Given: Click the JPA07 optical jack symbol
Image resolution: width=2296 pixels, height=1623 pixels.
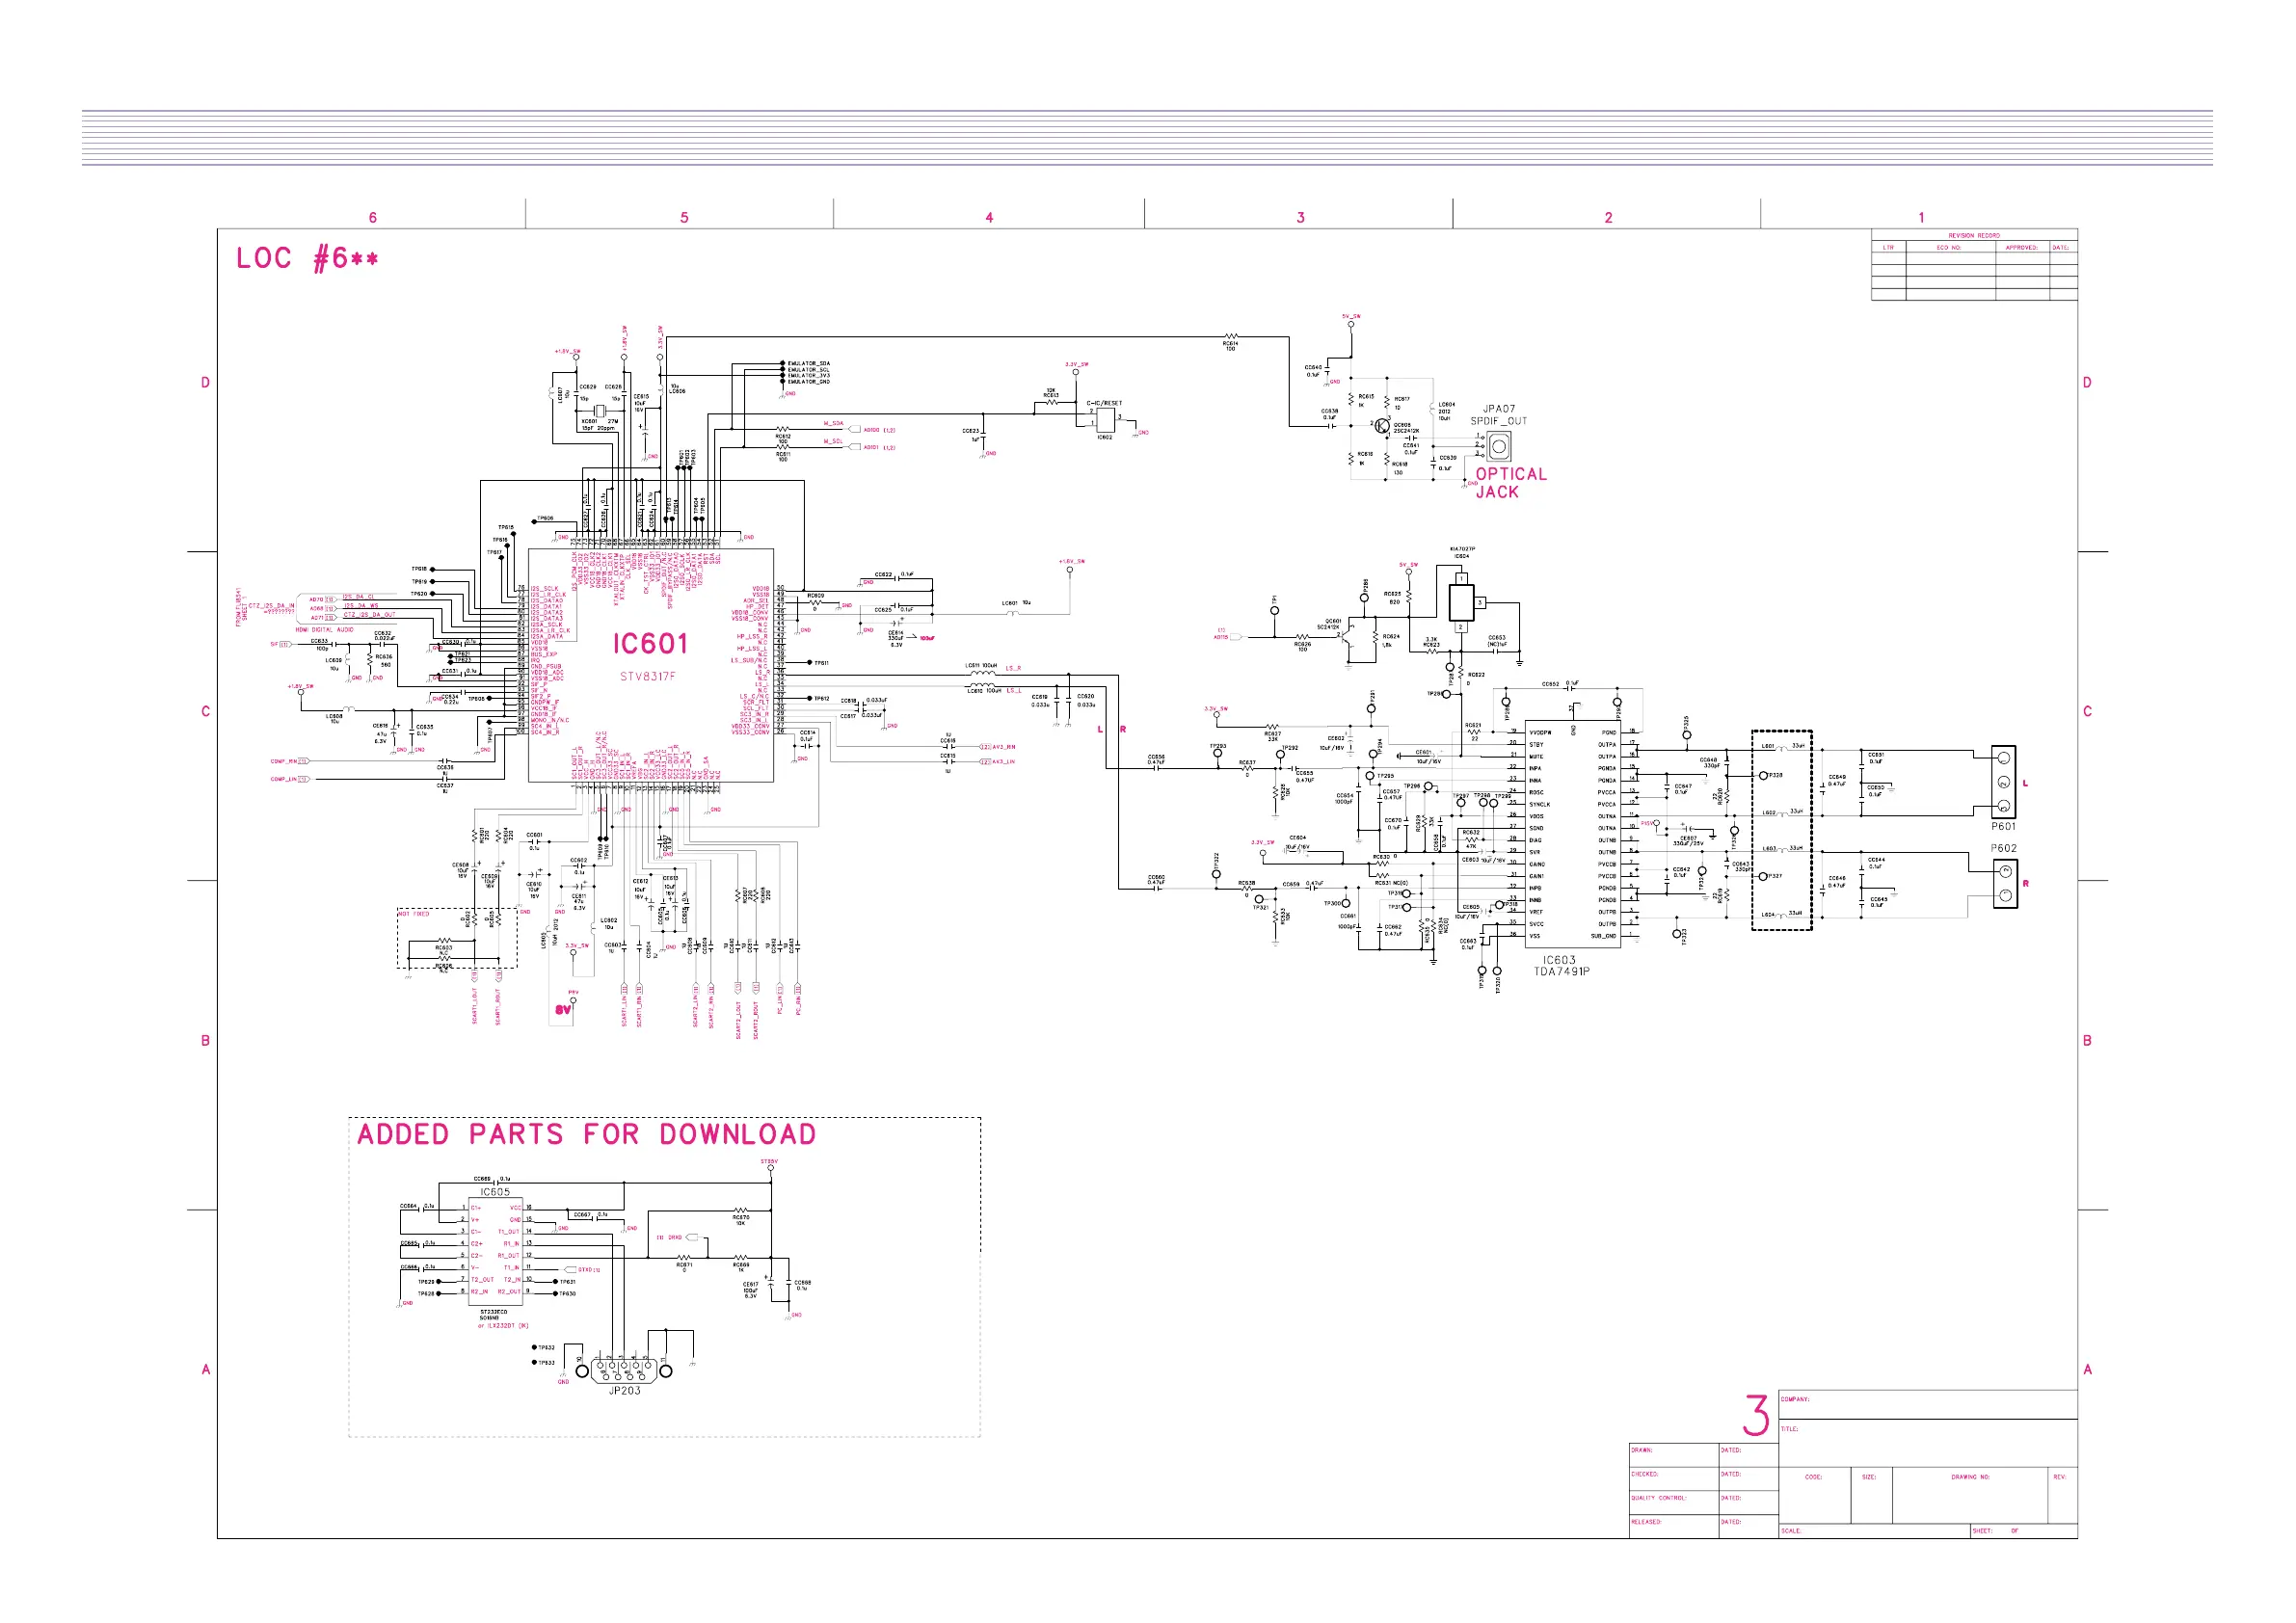Looking at the screenshot, I should [x=1498, y=446].
